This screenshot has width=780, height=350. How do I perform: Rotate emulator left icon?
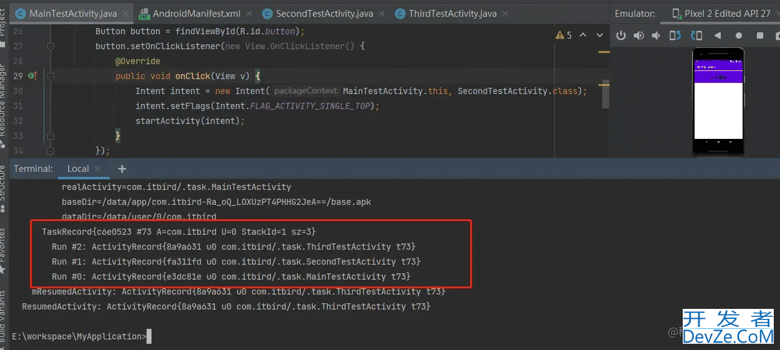point(675,36)
